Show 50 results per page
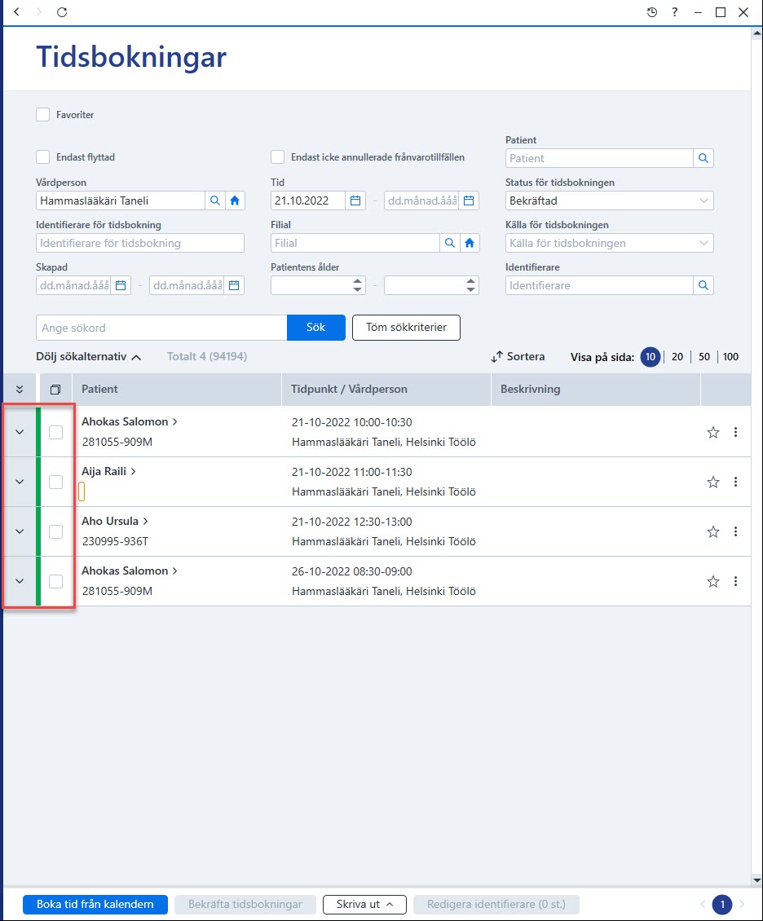Image resolution: width=763 pixels, height=921 pixels. (704, 356)
